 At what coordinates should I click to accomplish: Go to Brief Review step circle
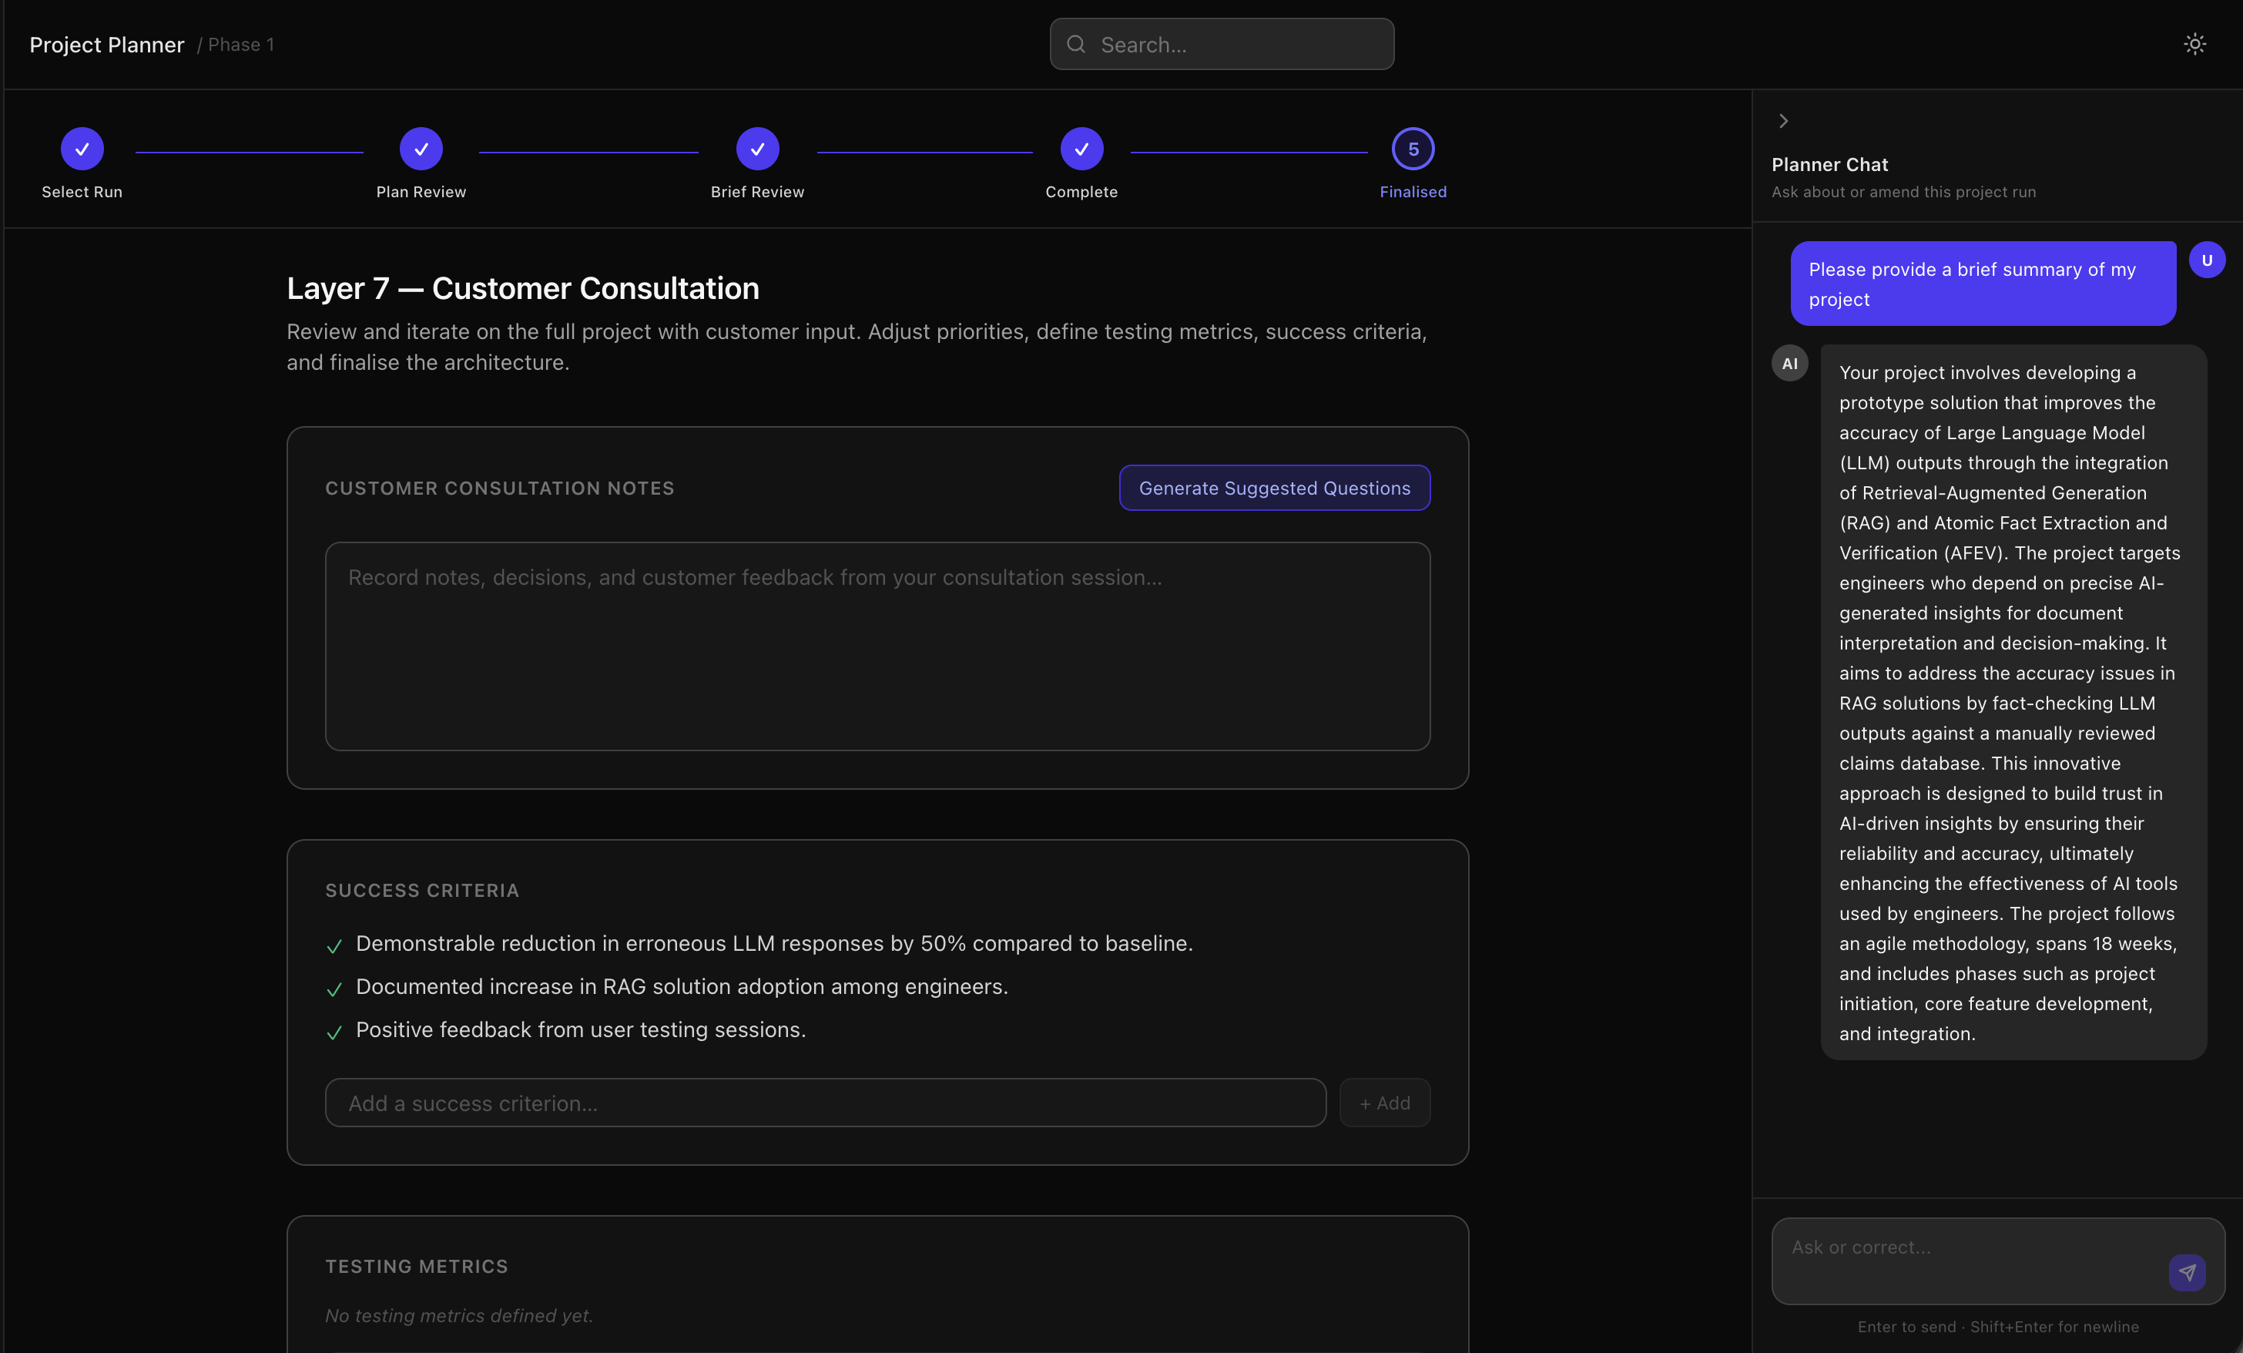pos(757,149)
